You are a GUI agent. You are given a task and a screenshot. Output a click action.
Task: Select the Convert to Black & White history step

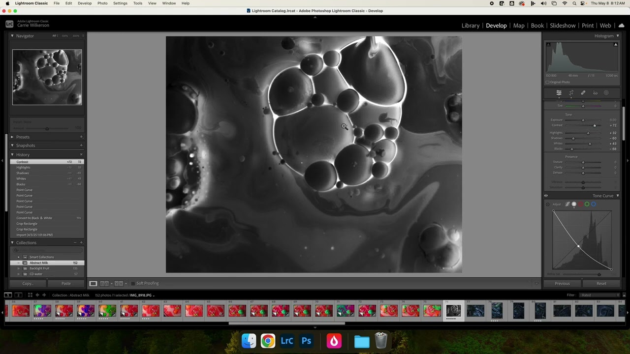coord(47,218)
